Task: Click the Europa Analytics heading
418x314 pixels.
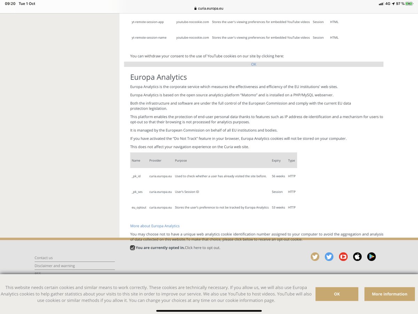Action: 158,77
